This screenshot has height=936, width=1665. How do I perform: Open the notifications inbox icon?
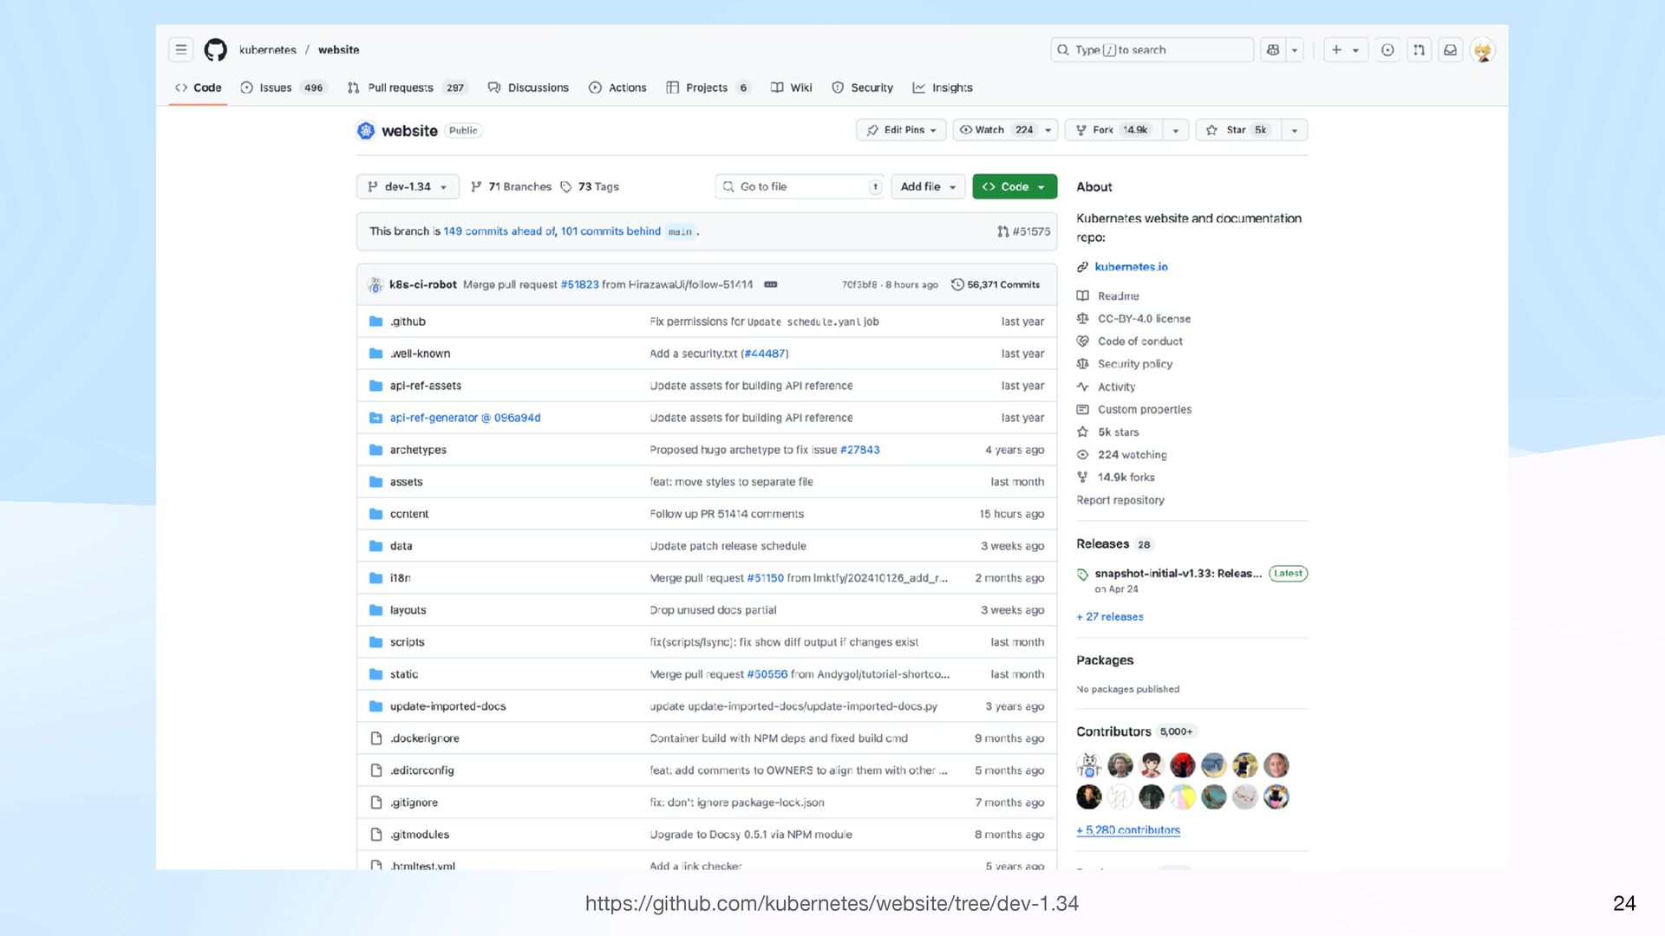[1450, 50]
